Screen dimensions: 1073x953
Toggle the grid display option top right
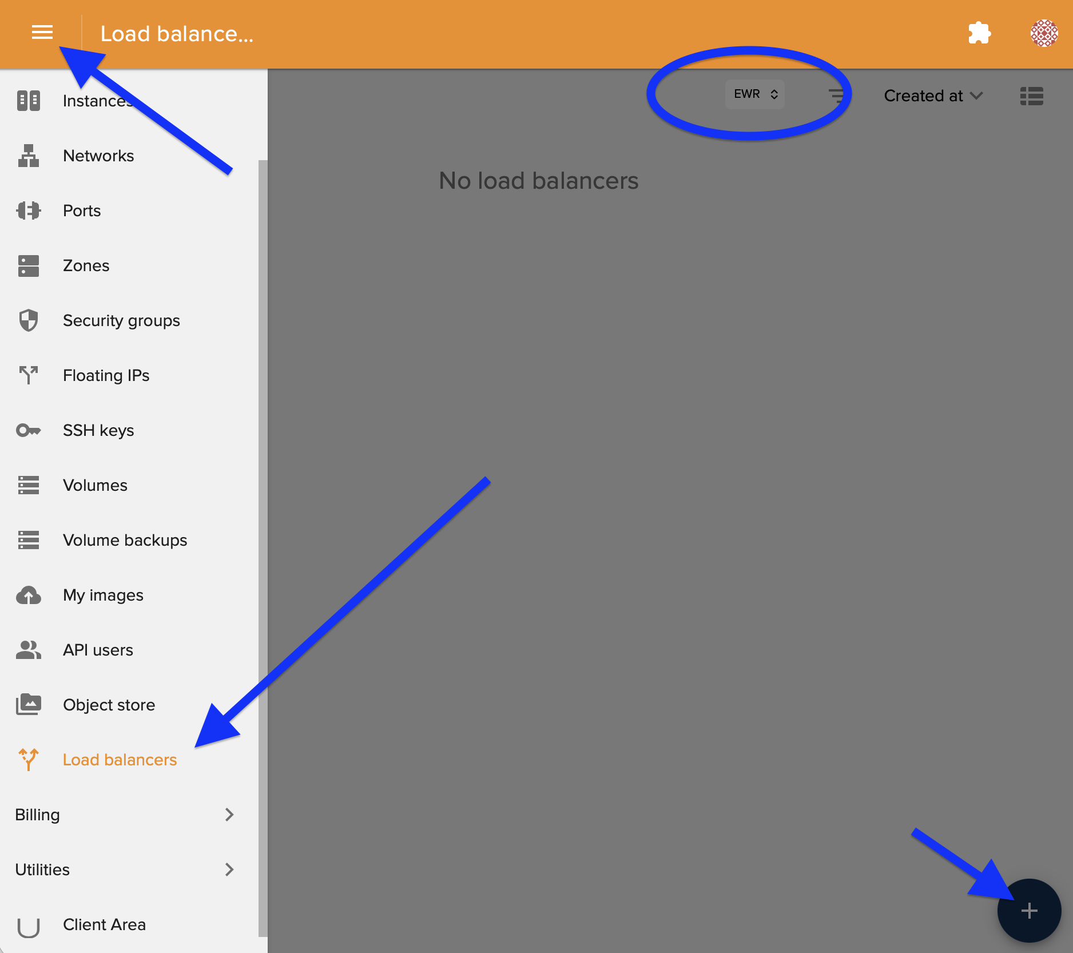click(x=1031, y=96)
